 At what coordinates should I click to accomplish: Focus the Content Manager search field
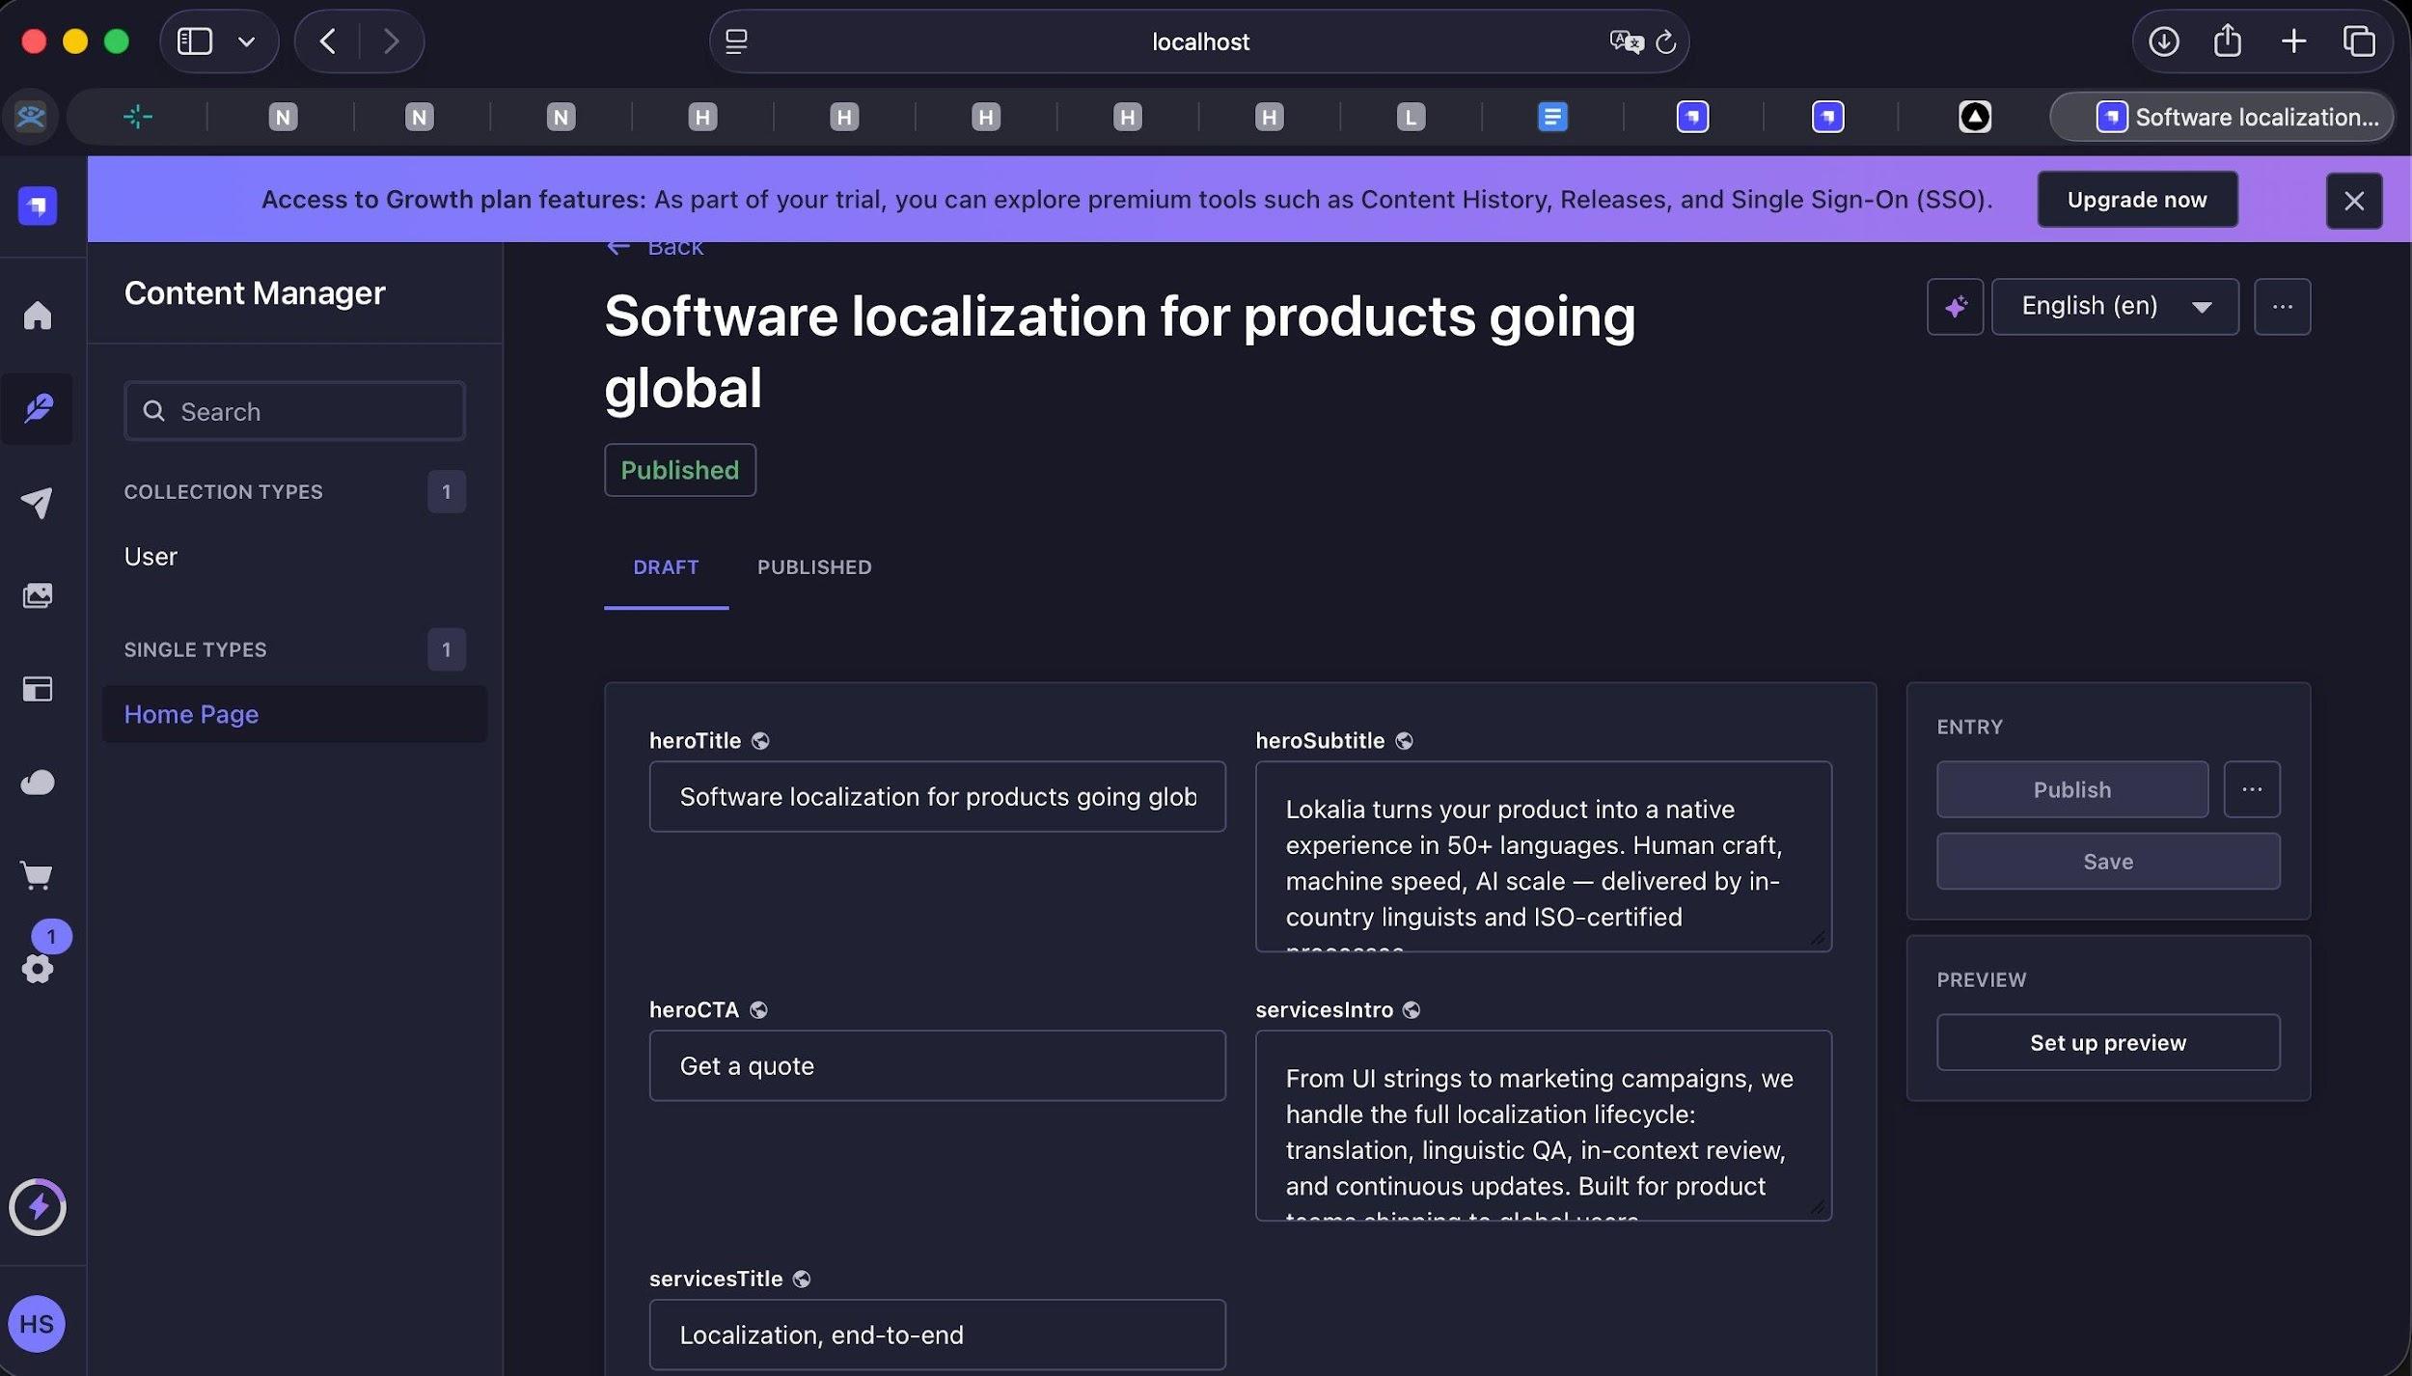(x=294, y=411)
